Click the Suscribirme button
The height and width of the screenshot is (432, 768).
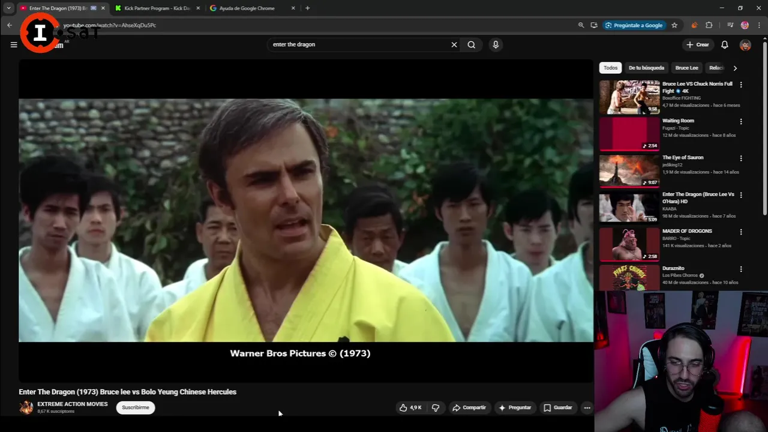coord(136,407)
